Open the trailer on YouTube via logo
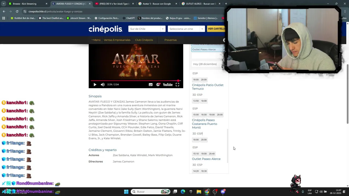The width and height of the screenshot is (349, 196). click(x=168, y=85)
